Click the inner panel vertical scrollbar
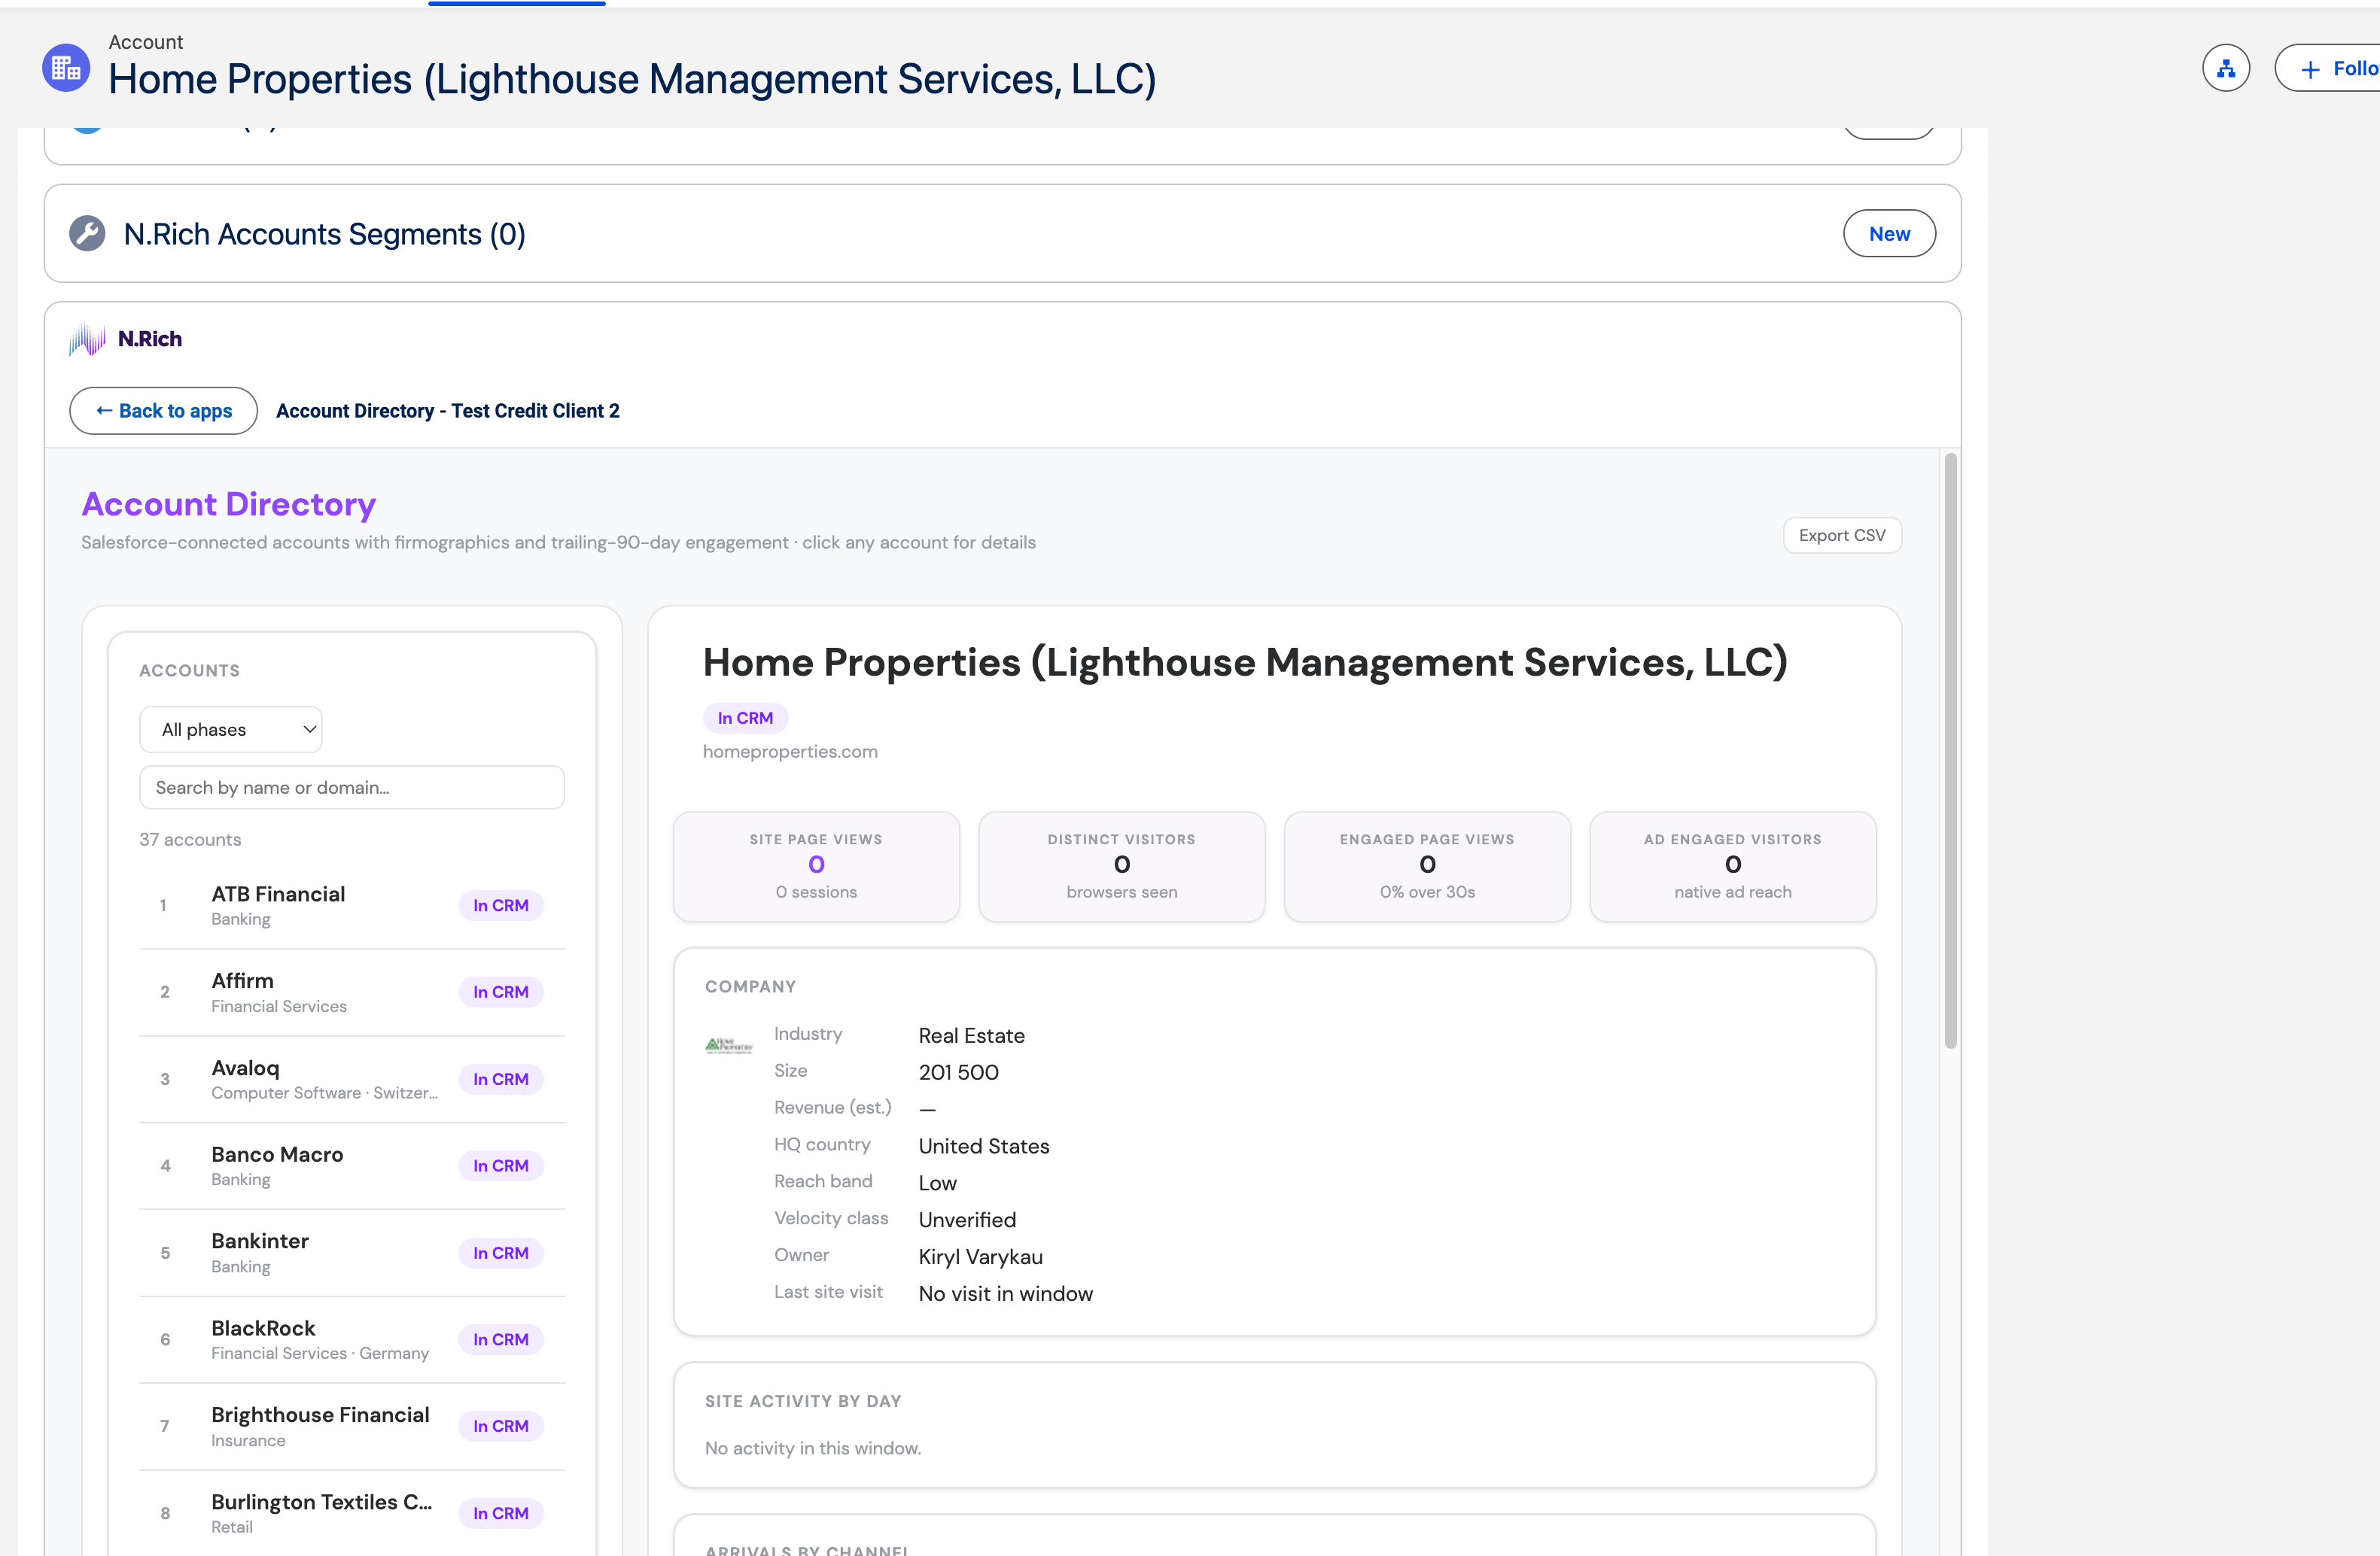The height and width of the screenshot is (1556, 2380). (1950, 752)
